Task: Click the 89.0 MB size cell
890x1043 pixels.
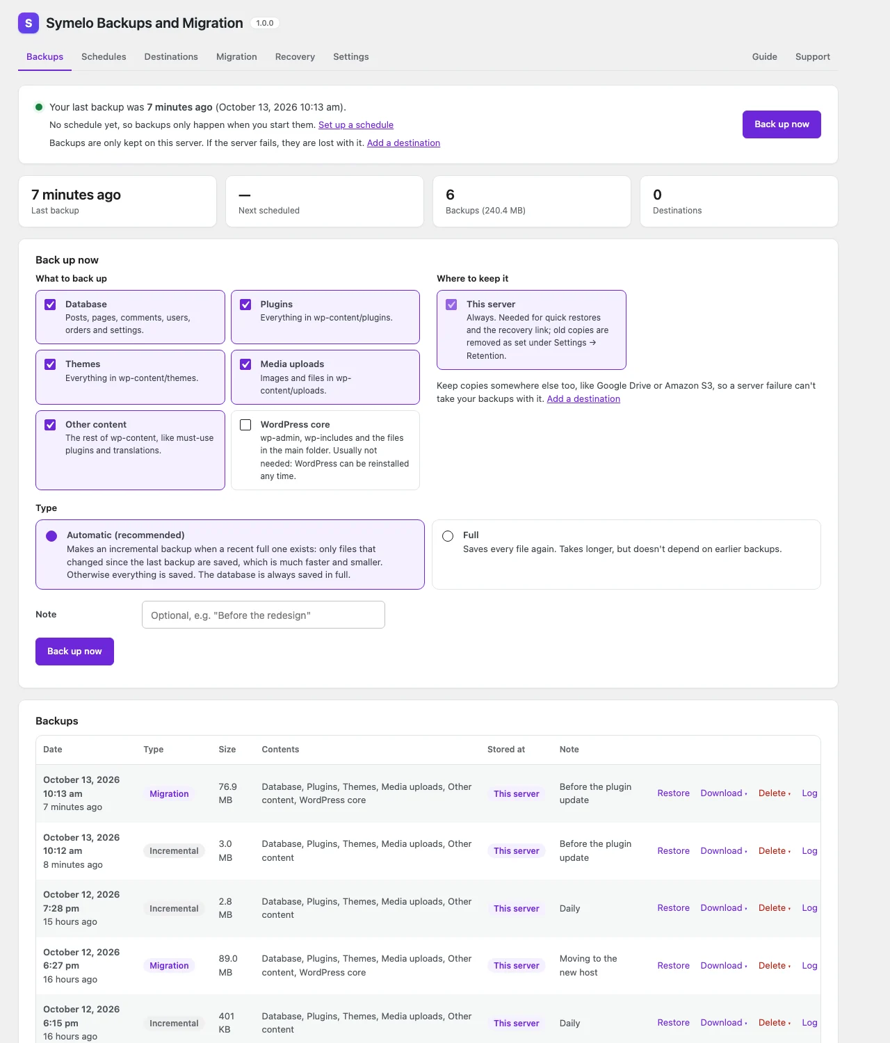Action: [x=228, y=966]
